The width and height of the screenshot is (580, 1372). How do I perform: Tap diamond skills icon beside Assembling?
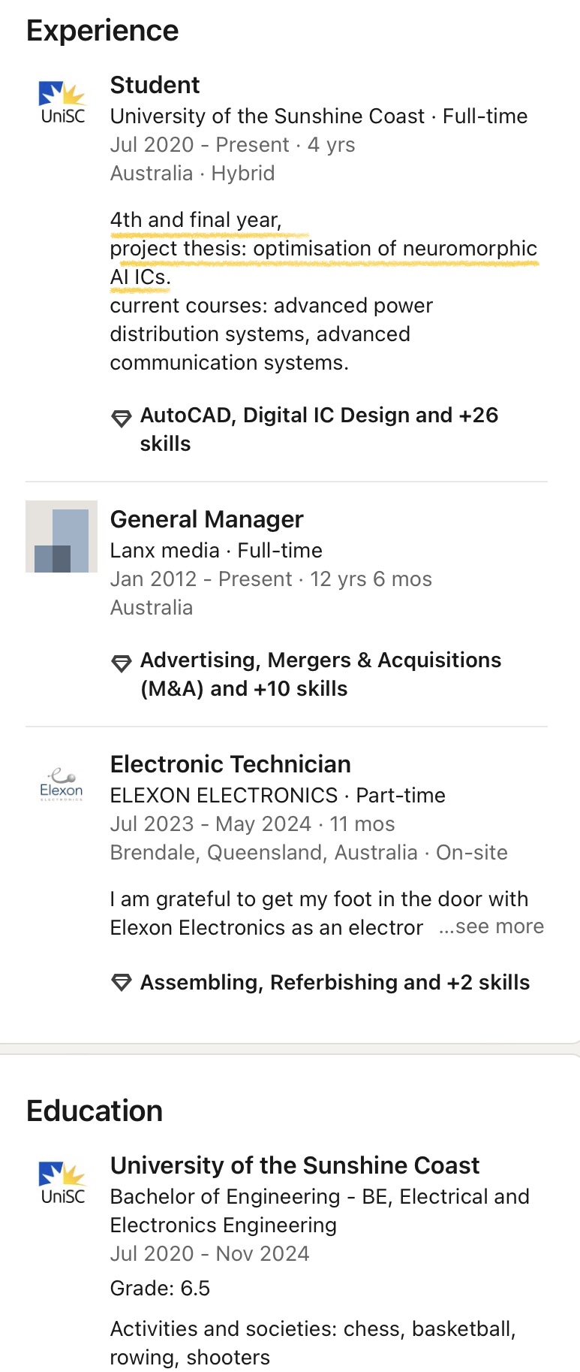(121, 983)
